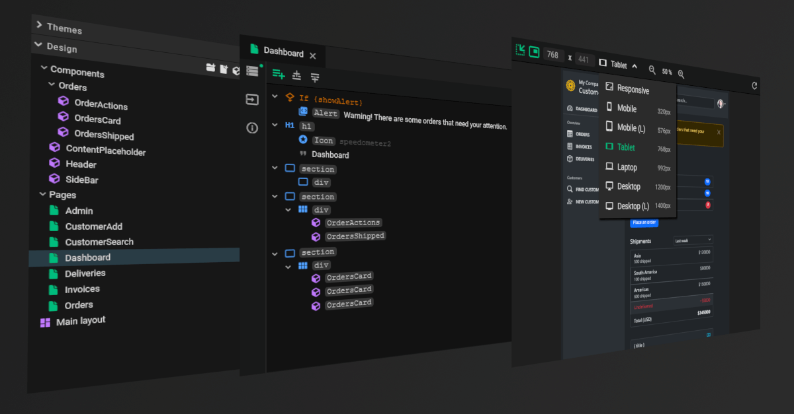Collapse the Components tree node
794x414 pixels.
coord(44,68)
